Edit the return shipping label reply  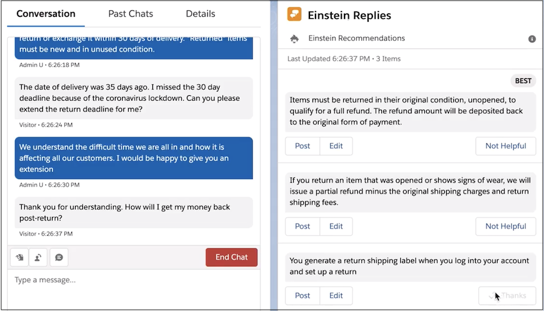336,295
